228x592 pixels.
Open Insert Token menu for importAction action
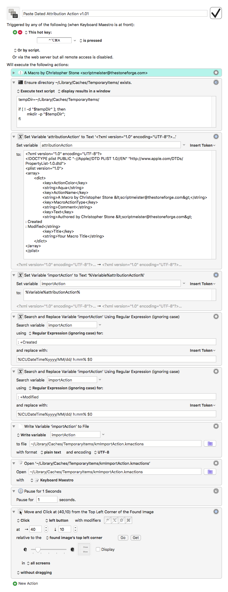pyautogui.click(x=203, y=284)
